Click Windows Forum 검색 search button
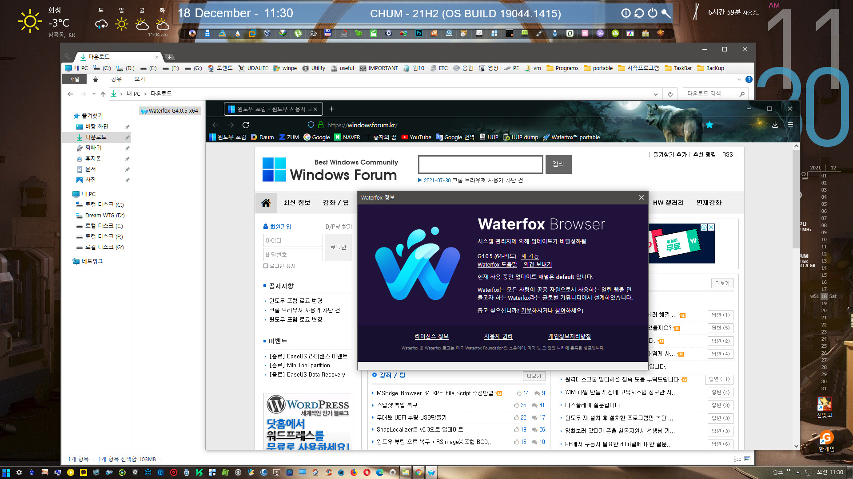 (558, 164)
